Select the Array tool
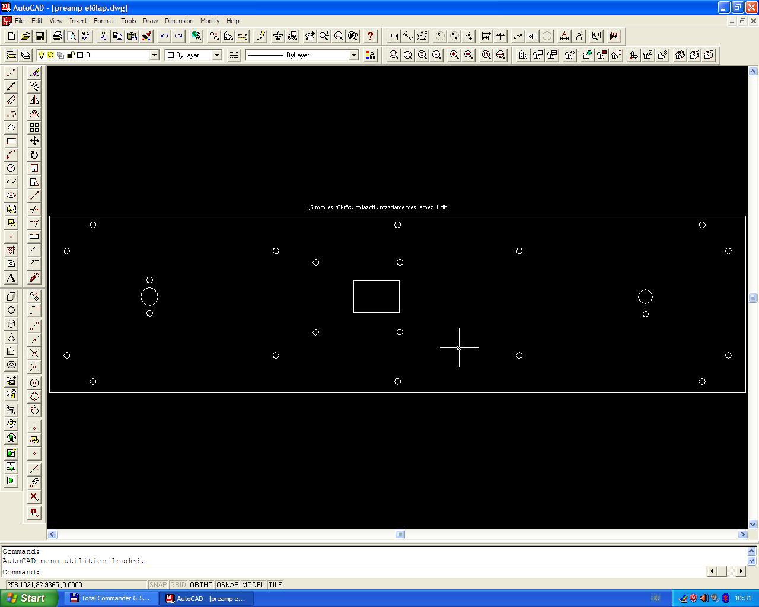The height and width of the screenshot is (607, 759). [x=34, y=127]
